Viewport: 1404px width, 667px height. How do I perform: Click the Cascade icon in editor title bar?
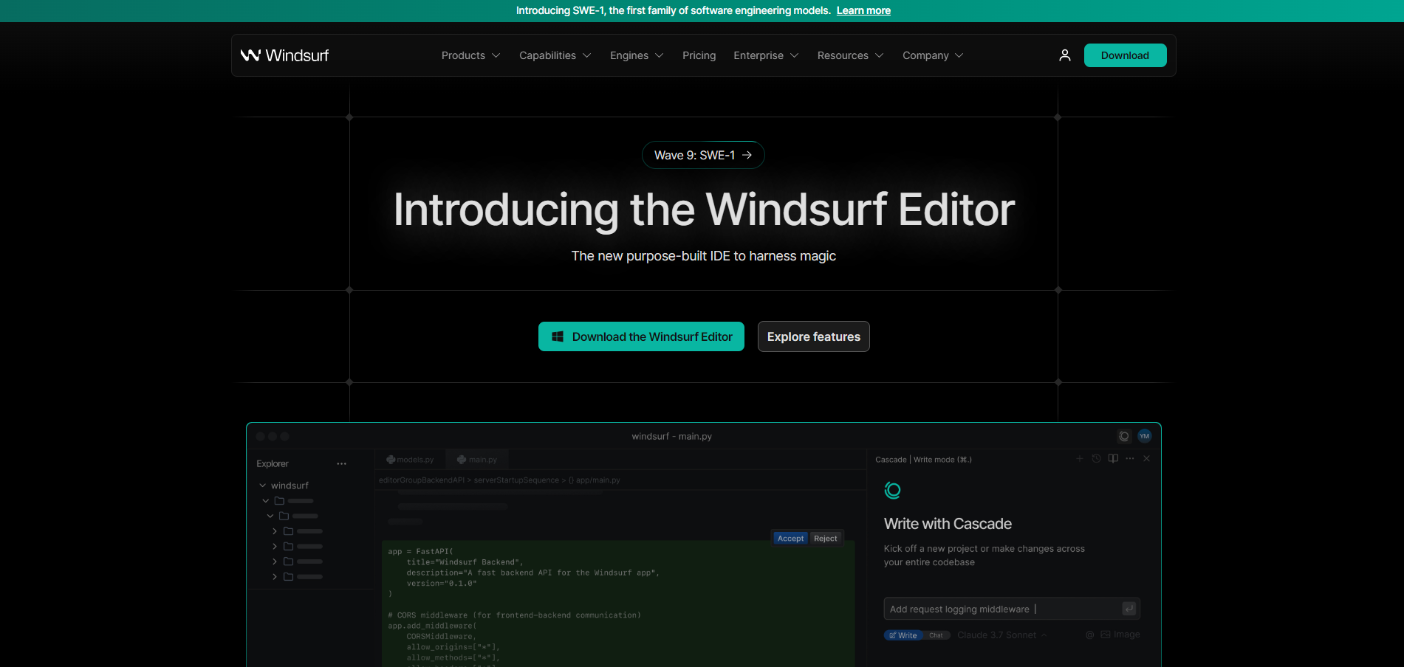(1124, 436)
